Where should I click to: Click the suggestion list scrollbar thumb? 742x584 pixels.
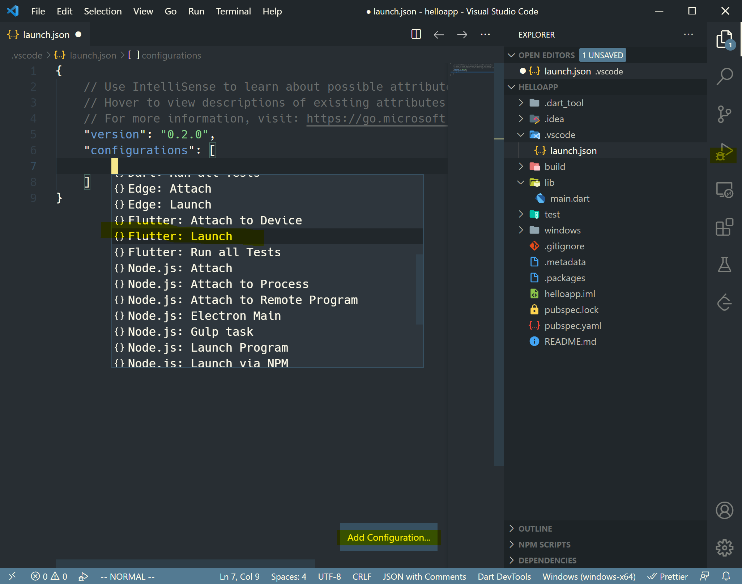(x=419, y=289)
